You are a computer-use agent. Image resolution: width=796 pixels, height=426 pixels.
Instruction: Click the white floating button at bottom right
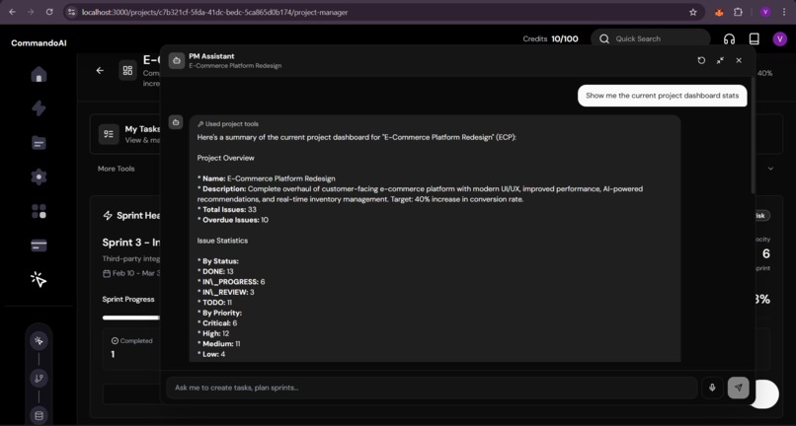766,394
